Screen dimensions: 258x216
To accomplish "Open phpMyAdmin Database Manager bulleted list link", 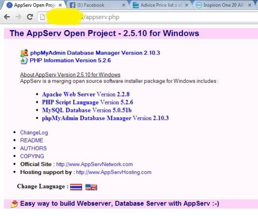I will [105, 118].
